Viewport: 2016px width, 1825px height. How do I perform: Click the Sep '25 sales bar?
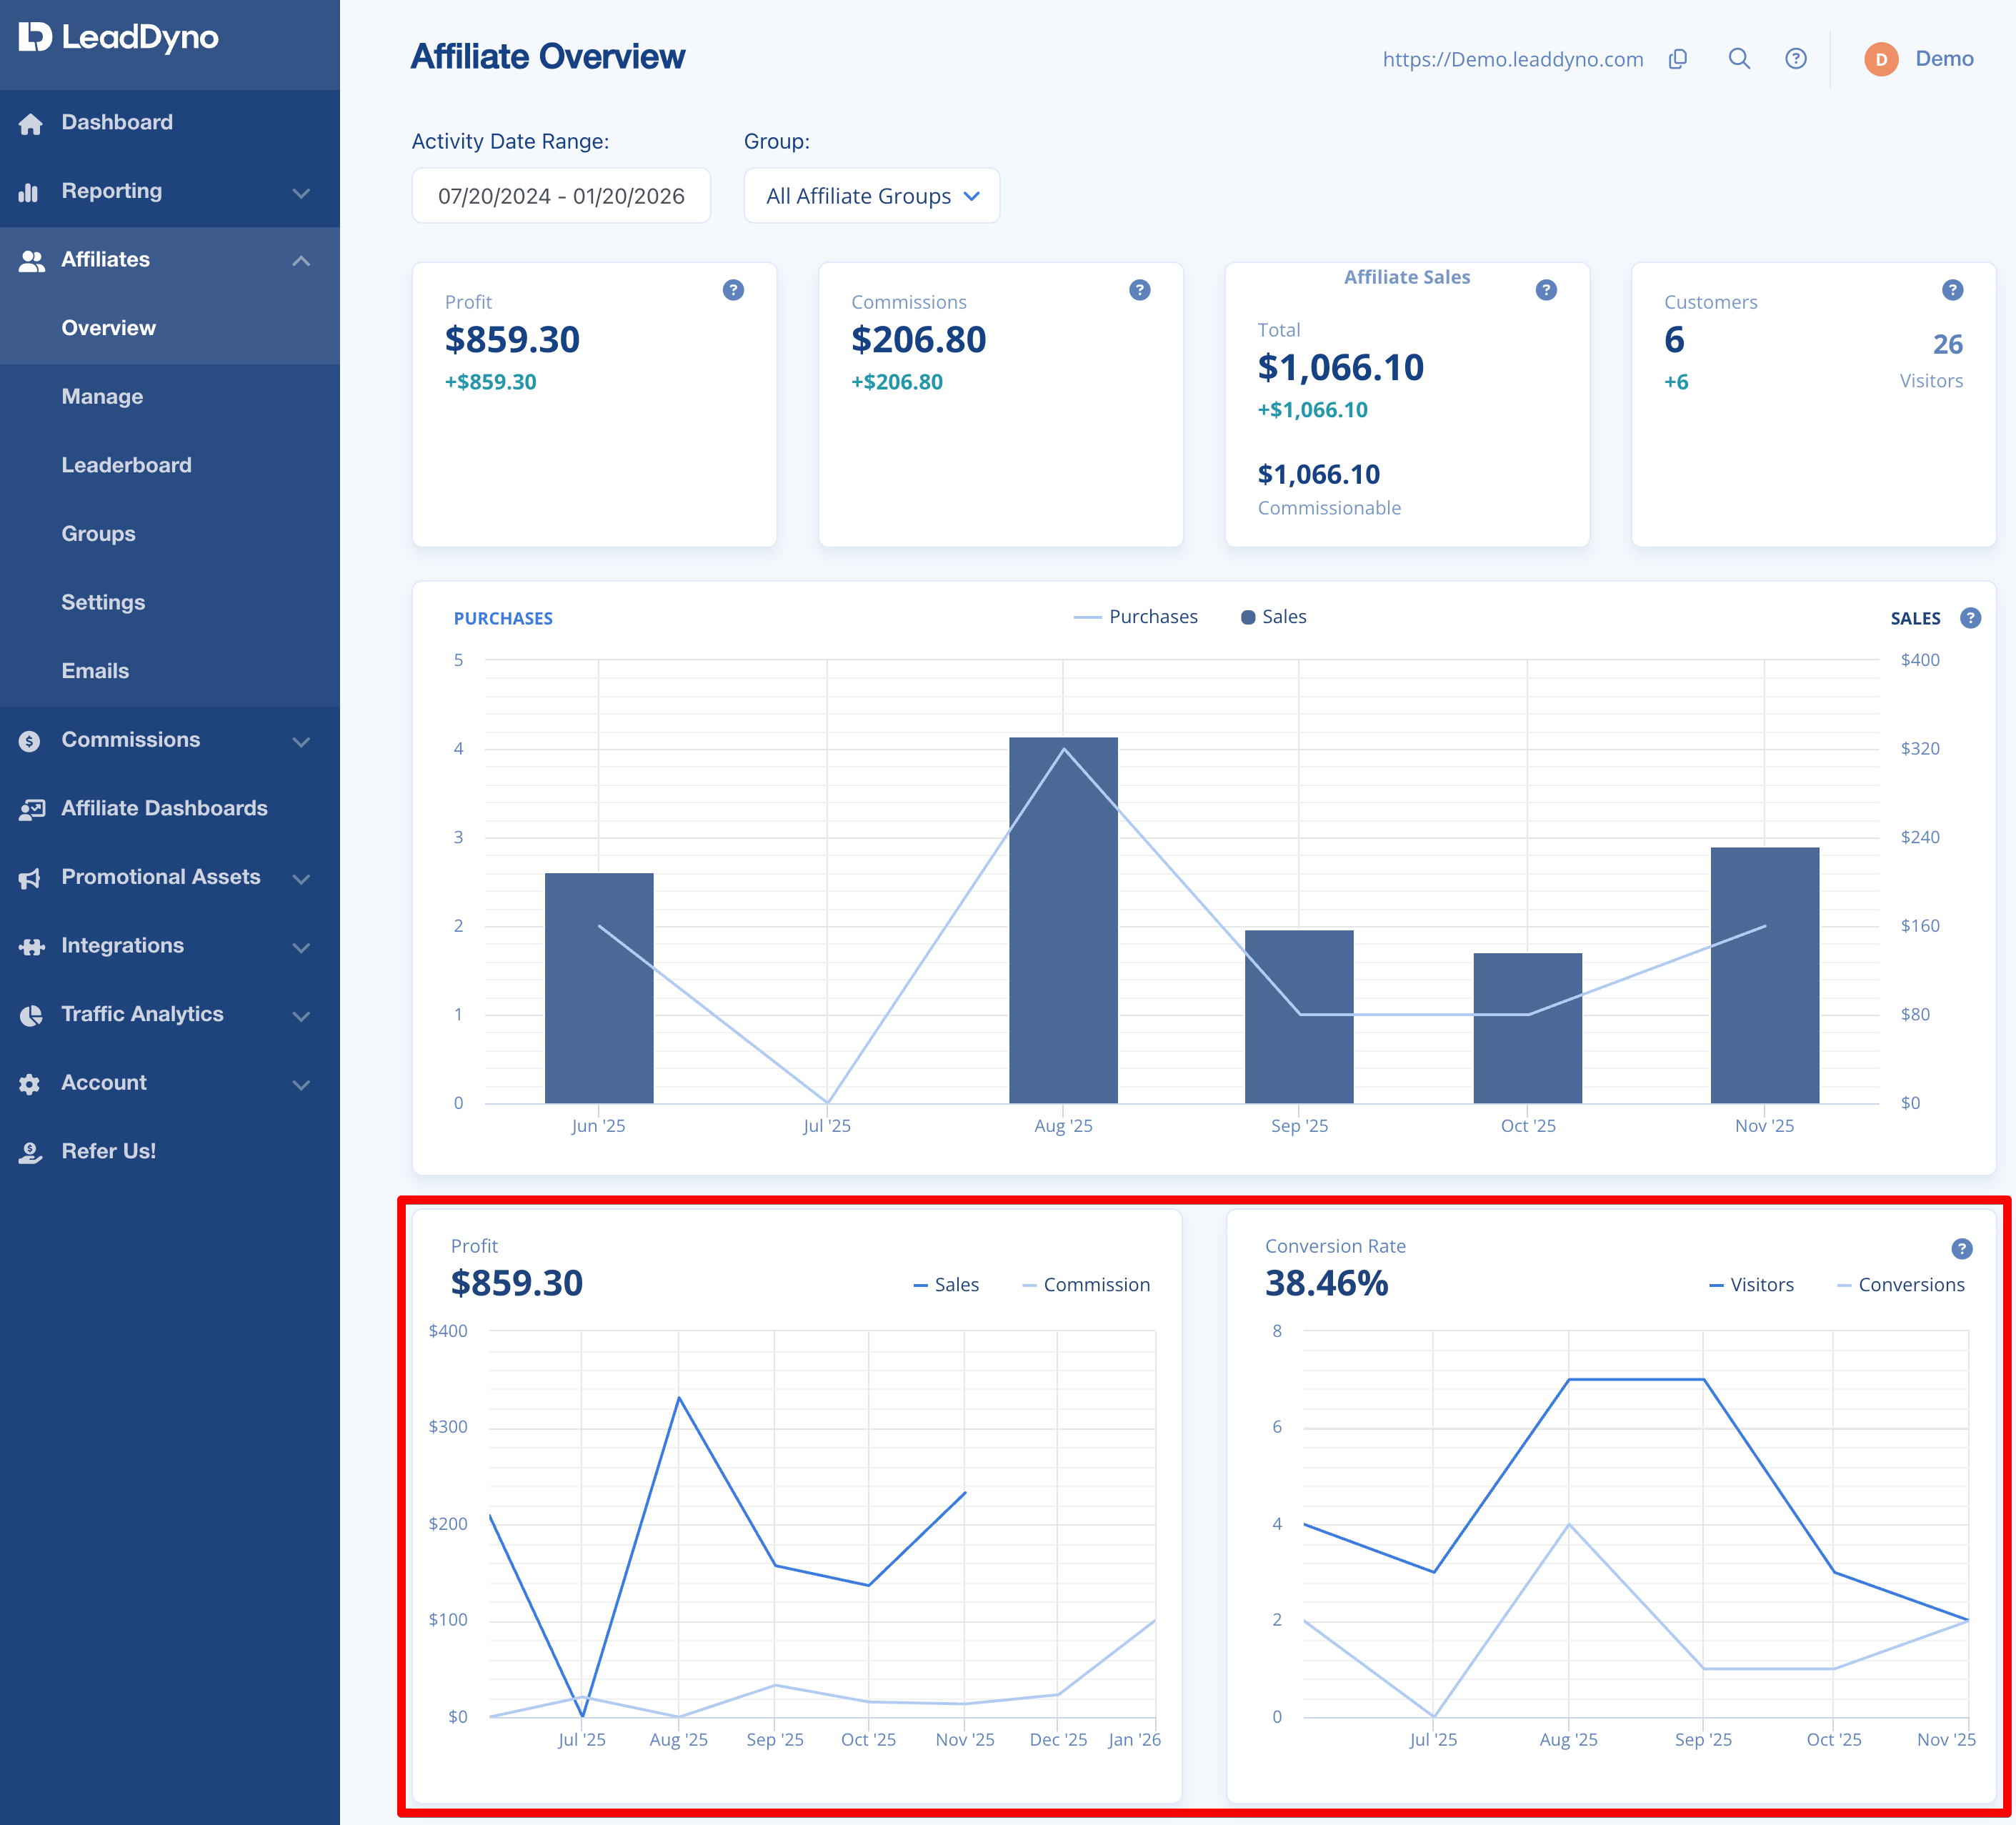tap(1299, 1017)
